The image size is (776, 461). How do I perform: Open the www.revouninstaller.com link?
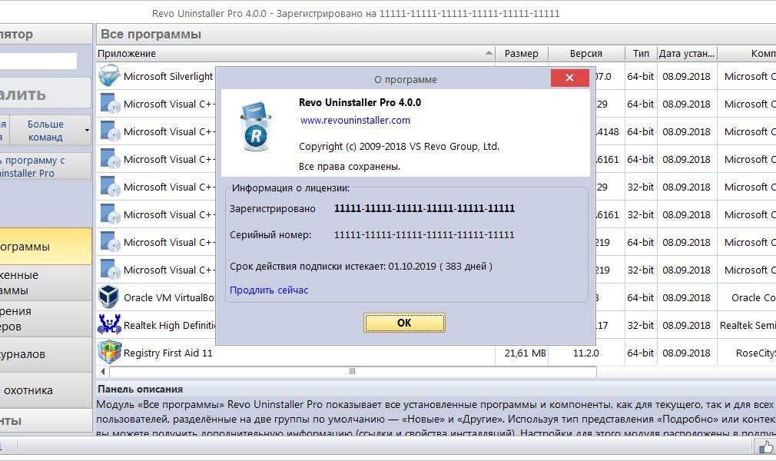(x=355, y=121)
